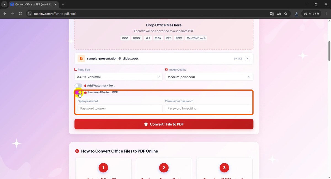
Task: Click the PPT format badge
Action: pos(169,38)
